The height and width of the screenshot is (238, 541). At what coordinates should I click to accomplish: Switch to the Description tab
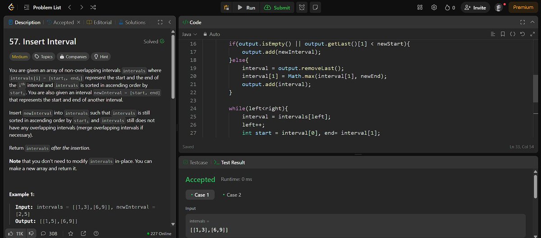tap(24, 22)
